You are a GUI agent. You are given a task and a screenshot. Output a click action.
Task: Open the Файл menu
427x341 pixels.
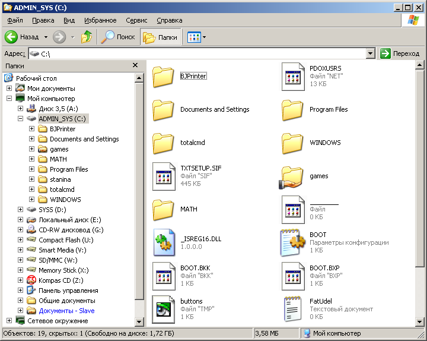pos(15,20)
